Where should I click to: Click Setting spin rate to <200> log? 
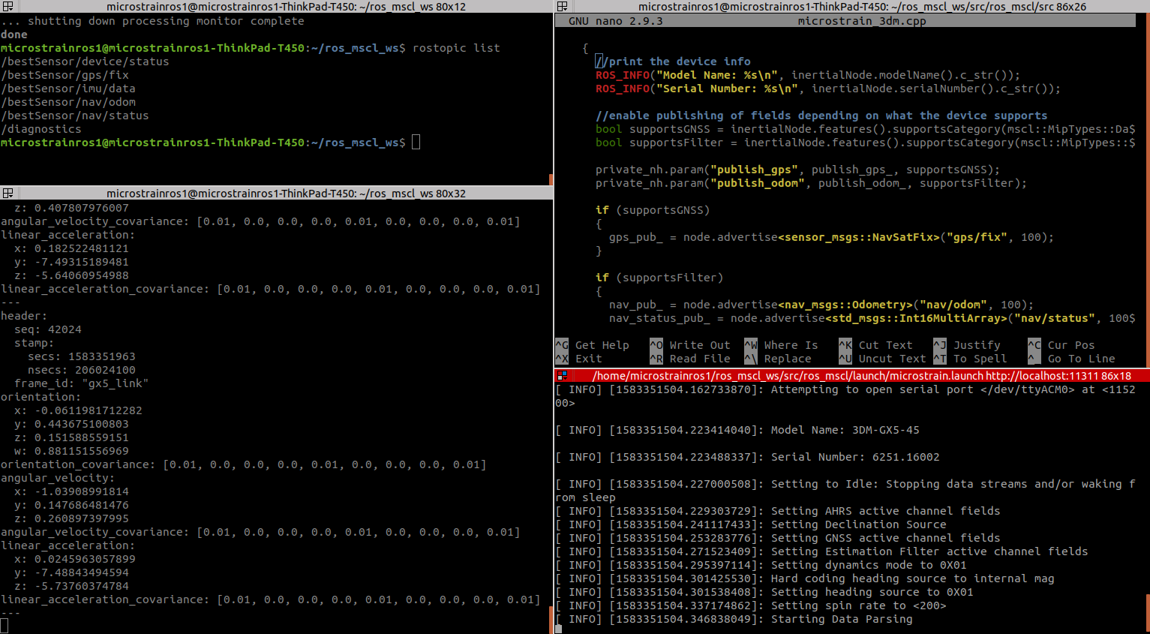751,605
